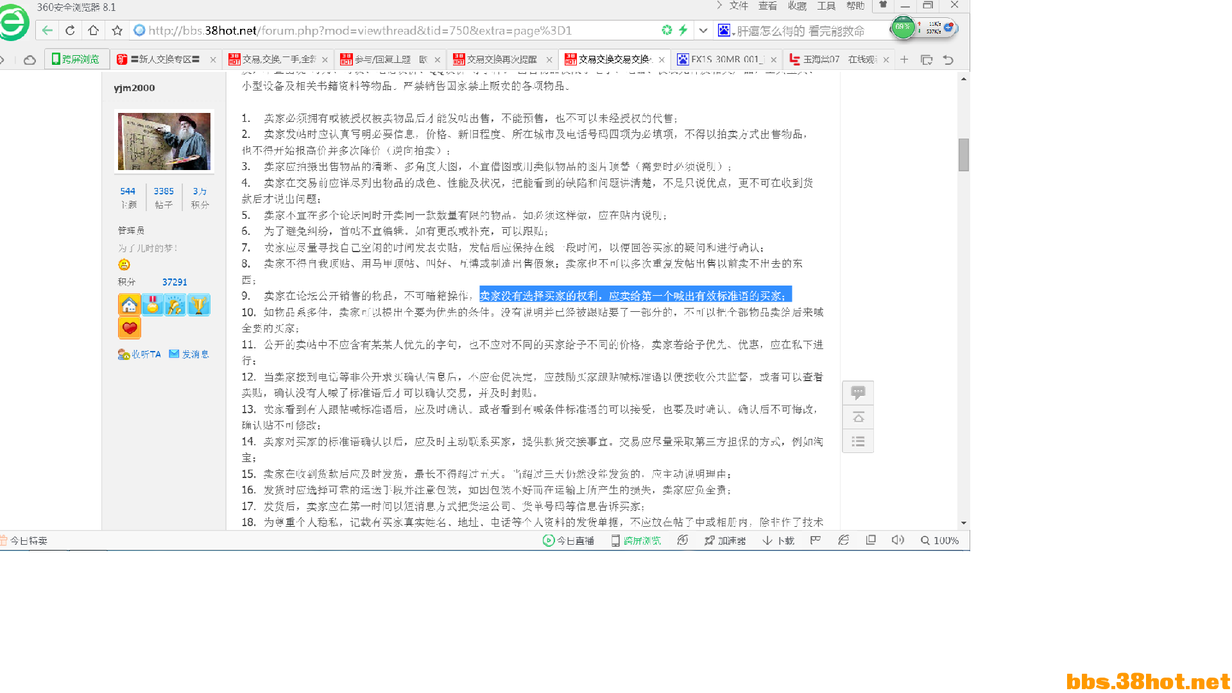1232x693 pixels.
Task: Click the lightning speed mode icon
Action: [683, 30]
